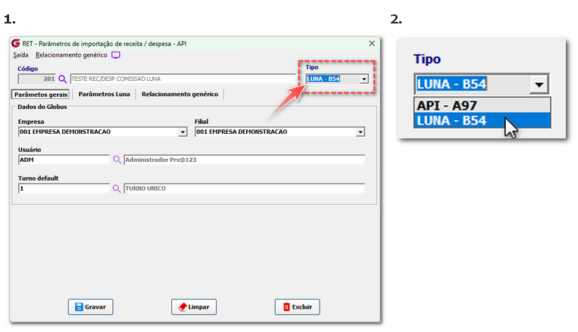Switch to the Relacionamento genérico tab
Viewport: 578px width, 332px height.
tap(180, 95)
